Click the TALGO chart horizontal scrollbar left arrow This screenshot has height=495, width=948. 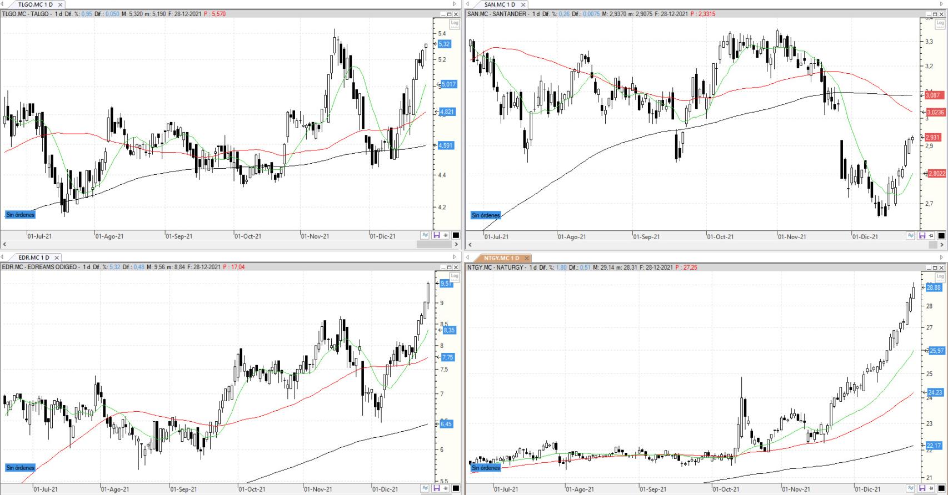point(4,244)
